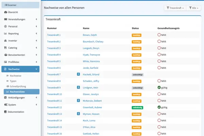
Task: Click the Reporting chart icon
Action: 5,34
